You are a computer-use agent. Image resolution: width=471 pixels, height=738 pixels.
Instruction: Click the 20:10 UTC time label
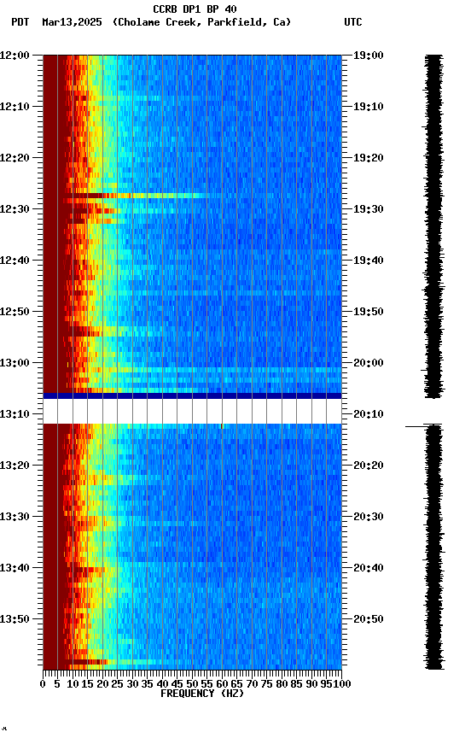[x=369, y=414]
